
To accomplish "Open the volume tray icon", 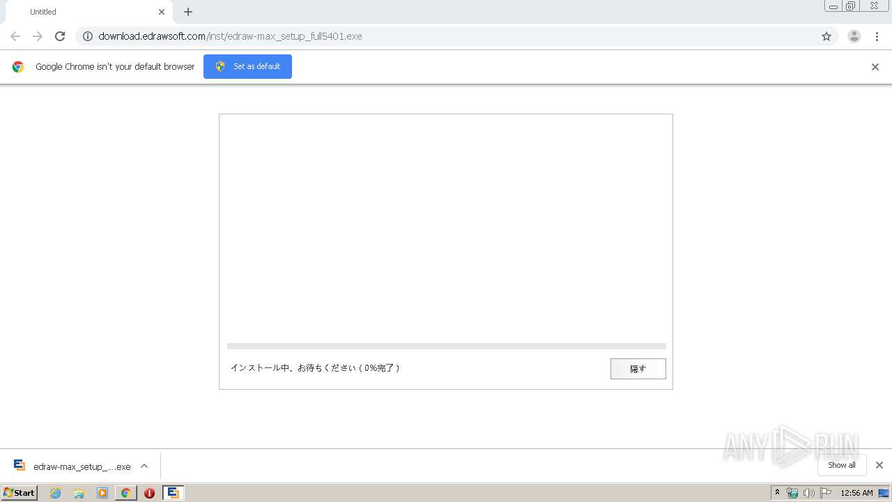I will click(809, 493).
